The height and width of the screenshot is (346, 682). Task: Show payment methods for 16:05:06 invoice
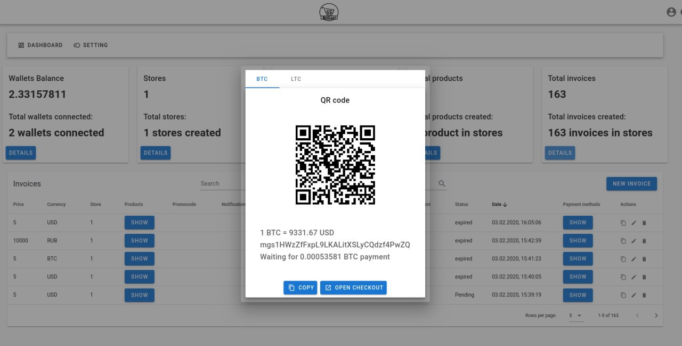coord(578,222)
